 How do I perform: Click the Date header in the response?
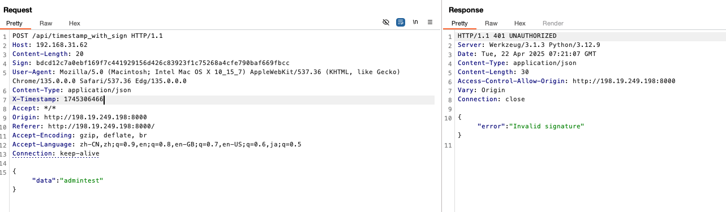pyautogui.click(x=527, y=54)
